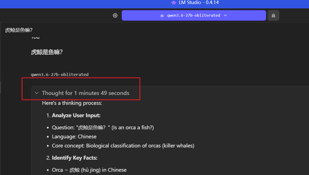
Task: Click the 'Question: "虎鲸是鱼嘛?"' bullet line
Action: (103, 128)
